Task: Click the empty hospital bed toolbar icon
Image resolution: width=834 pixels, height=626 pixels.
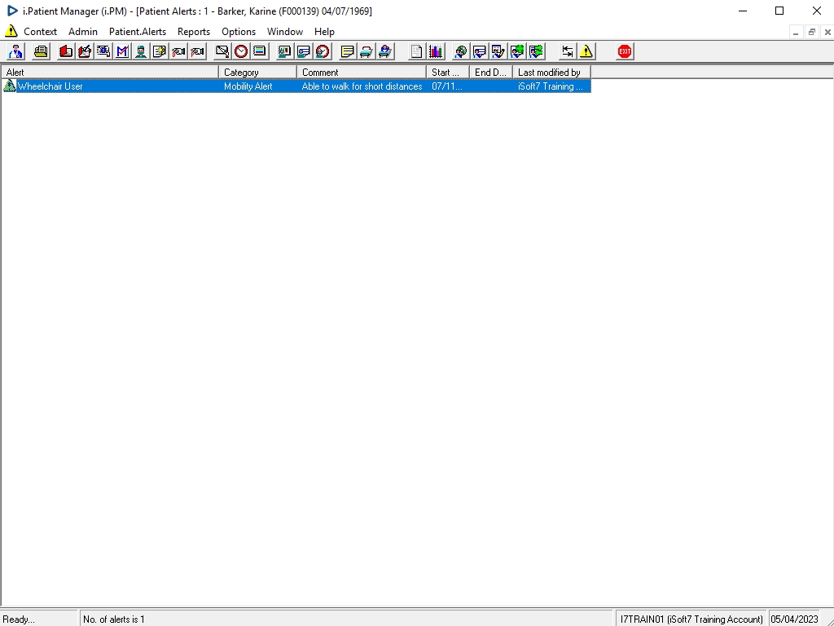Action: click(367, 51)
